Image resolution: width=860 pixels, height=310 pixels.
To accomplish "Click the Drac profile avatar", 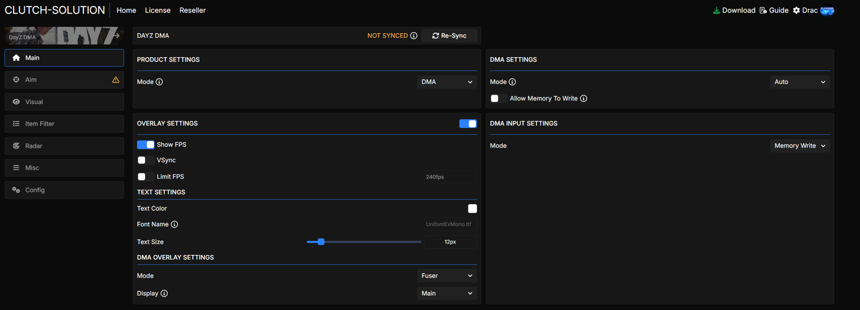I will [827, 10].
